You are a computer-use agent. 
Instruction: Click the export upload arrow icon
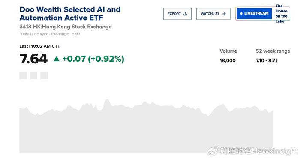point(185,14)
